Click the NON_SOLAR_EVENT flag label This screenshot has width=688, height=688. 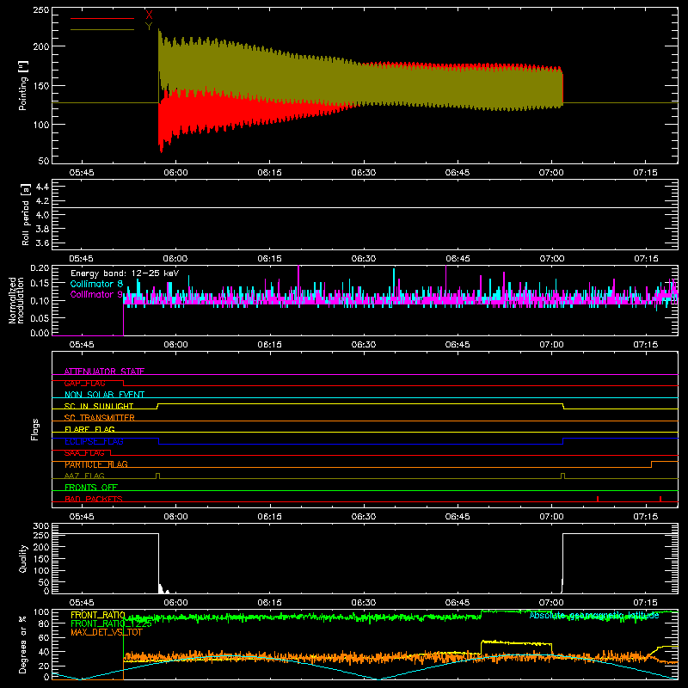(x=104, y=395)
